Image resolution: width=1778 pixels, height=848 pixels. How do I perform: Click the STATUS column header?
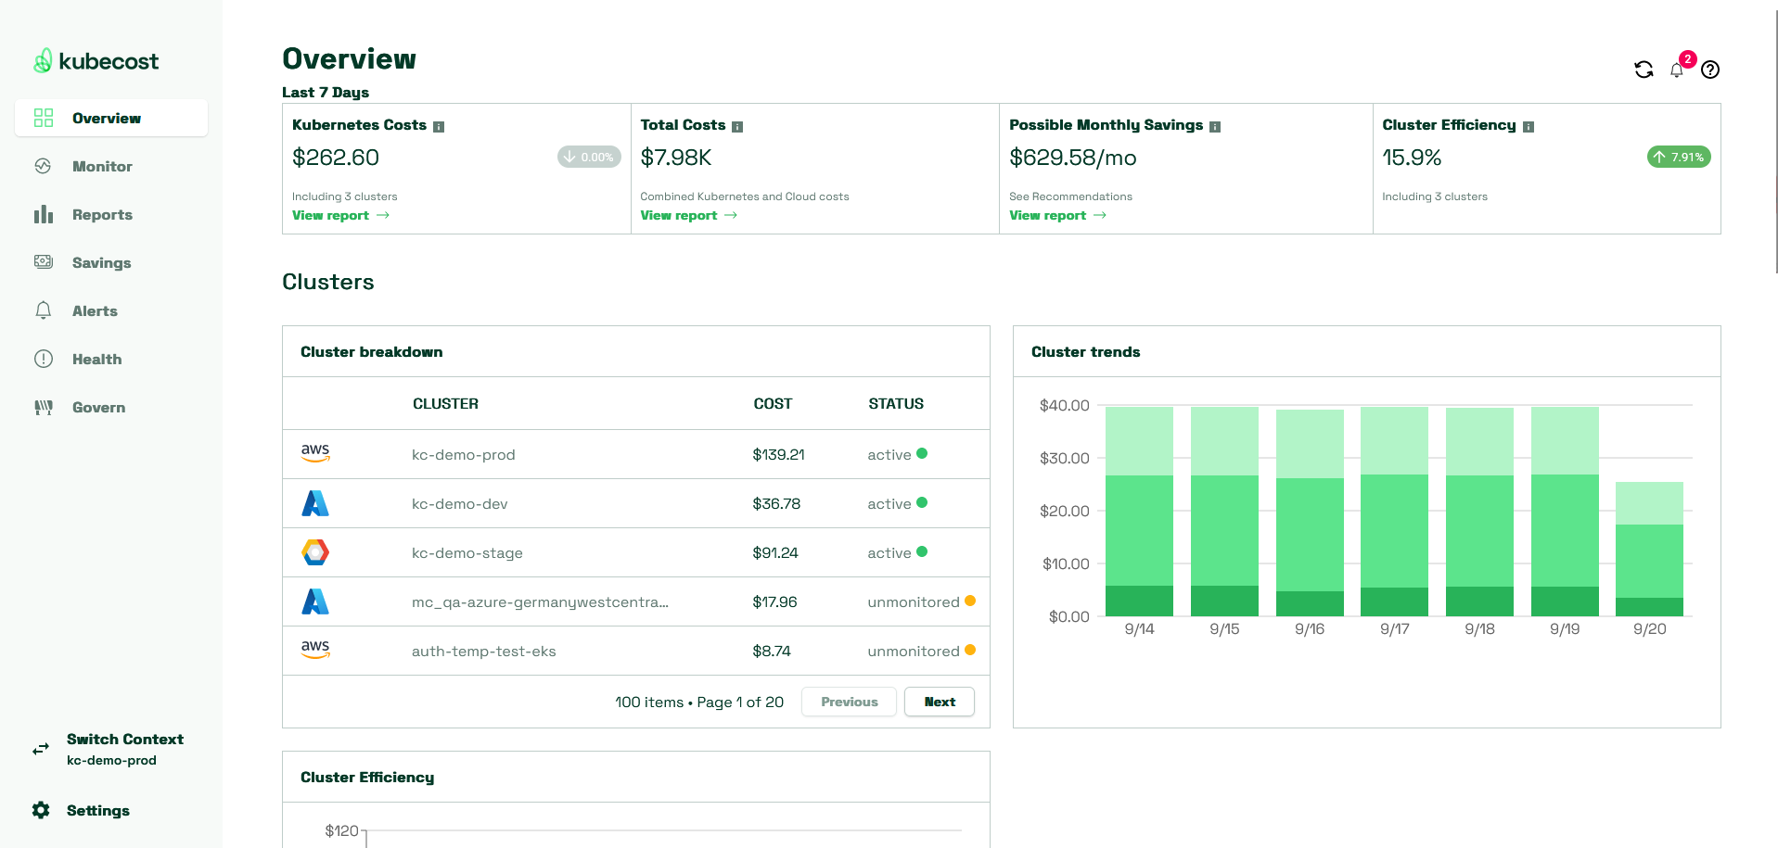click(896, 403)
